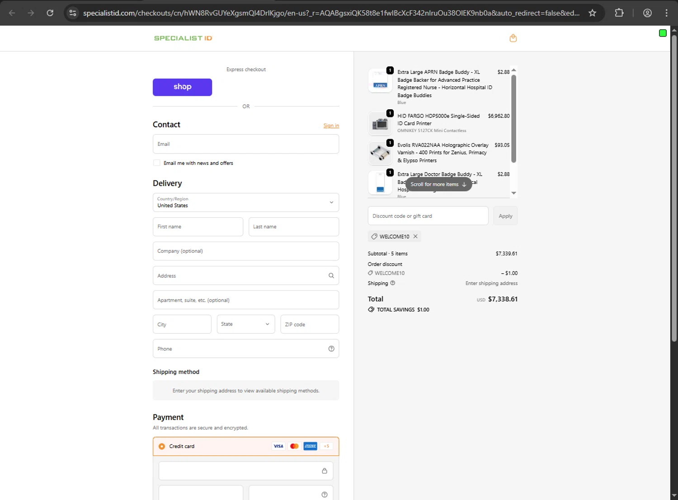This screenshot has height=500, width=678.
Task: Click the Company (optional) field
Action: click(246, 251)
